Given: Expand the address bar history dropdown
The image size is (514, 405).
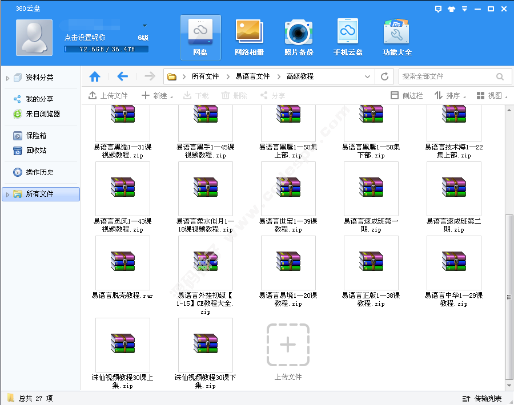Looking at the screenshot, I should click(367, 76).
